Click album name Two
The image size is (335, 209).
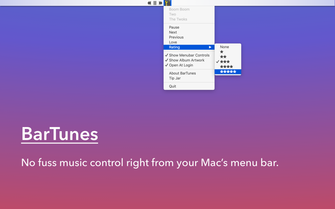pos(173,14)
